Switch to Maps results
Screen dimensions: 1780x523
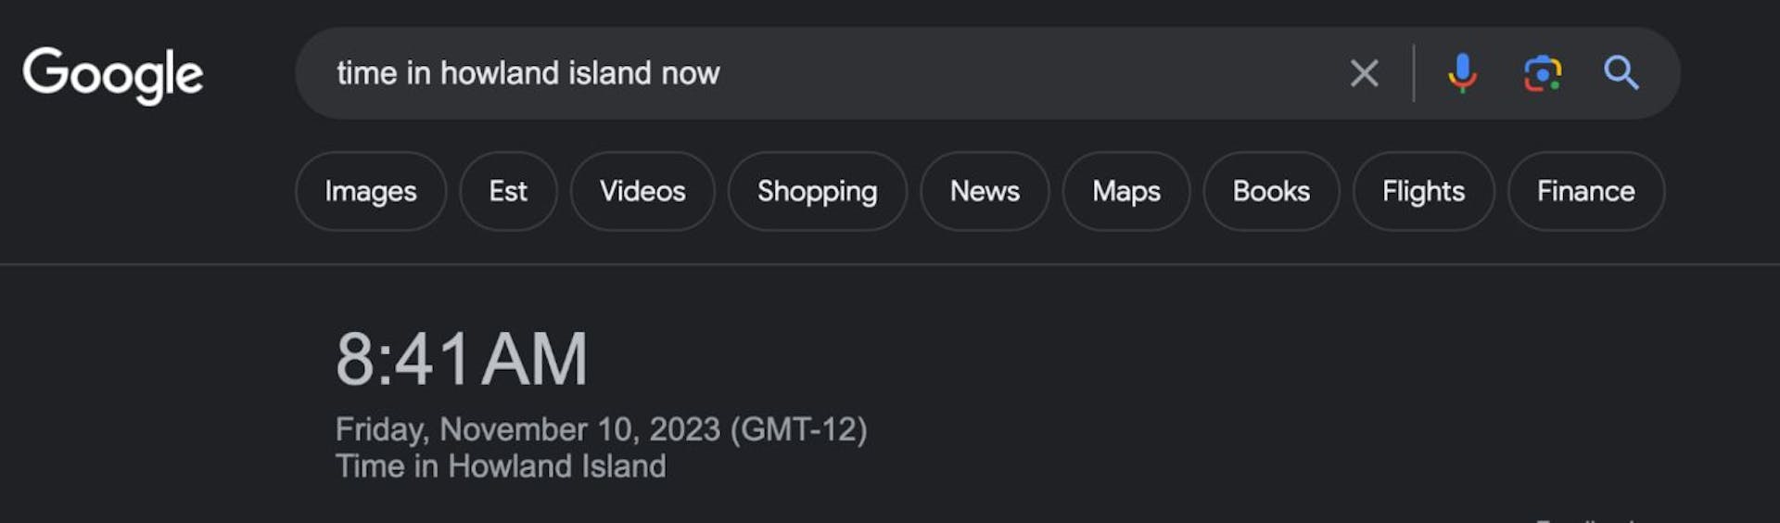click(1125, 191)
